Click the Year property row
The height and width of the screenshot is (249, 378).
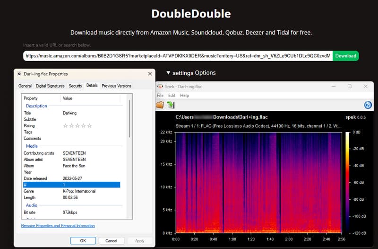(72, 172)
